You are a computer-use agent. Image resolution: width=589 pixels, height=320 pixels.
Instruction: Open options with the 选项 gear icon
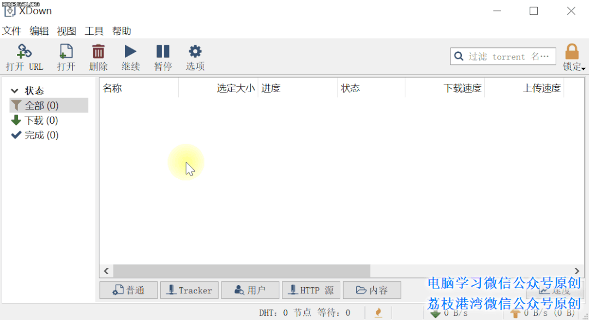pyautogui.click(x=195, y=51)
